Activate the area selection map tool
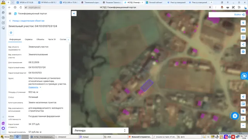Screen dimensions: 248x139 [x=243, y=37]
